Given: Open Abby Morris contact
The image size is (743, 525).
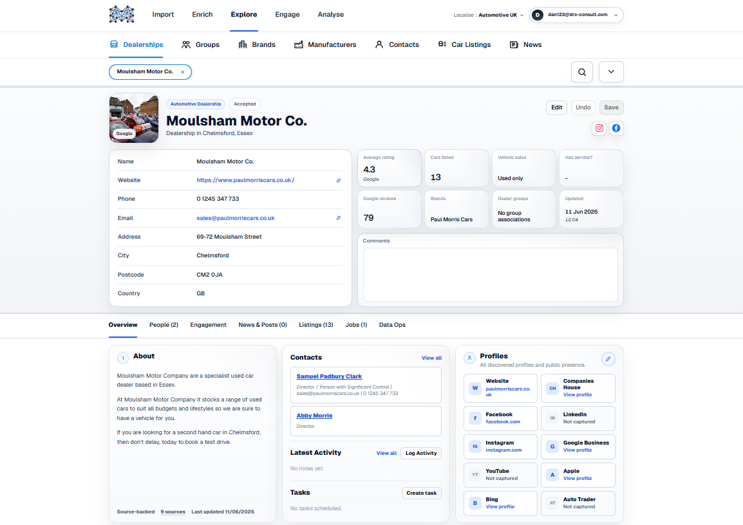Looking at the screenshot, I should [x=315, y=416].
